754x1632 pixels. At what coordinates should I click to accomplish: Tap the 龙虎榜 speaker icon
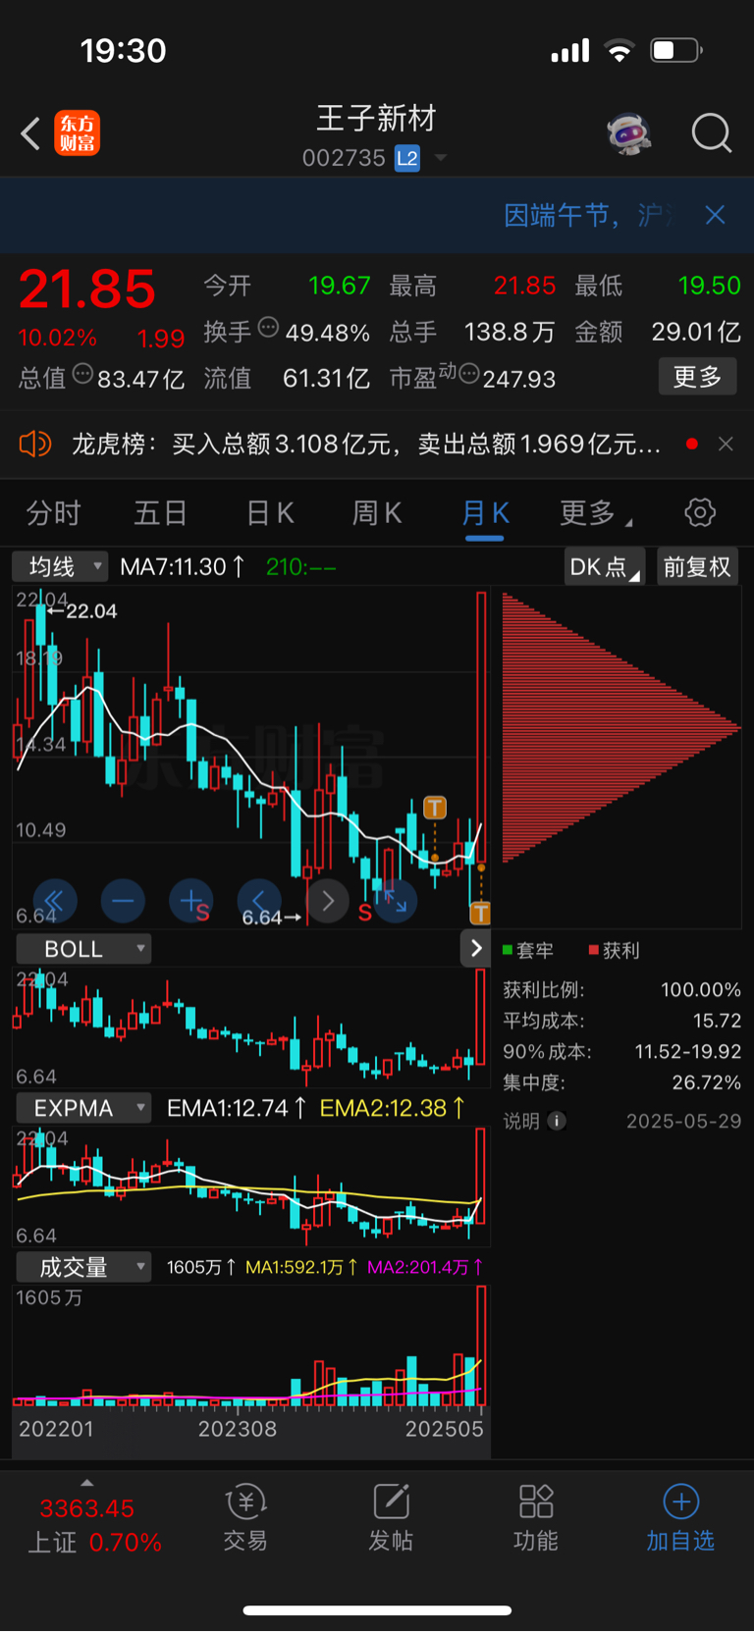pos(35,445)
